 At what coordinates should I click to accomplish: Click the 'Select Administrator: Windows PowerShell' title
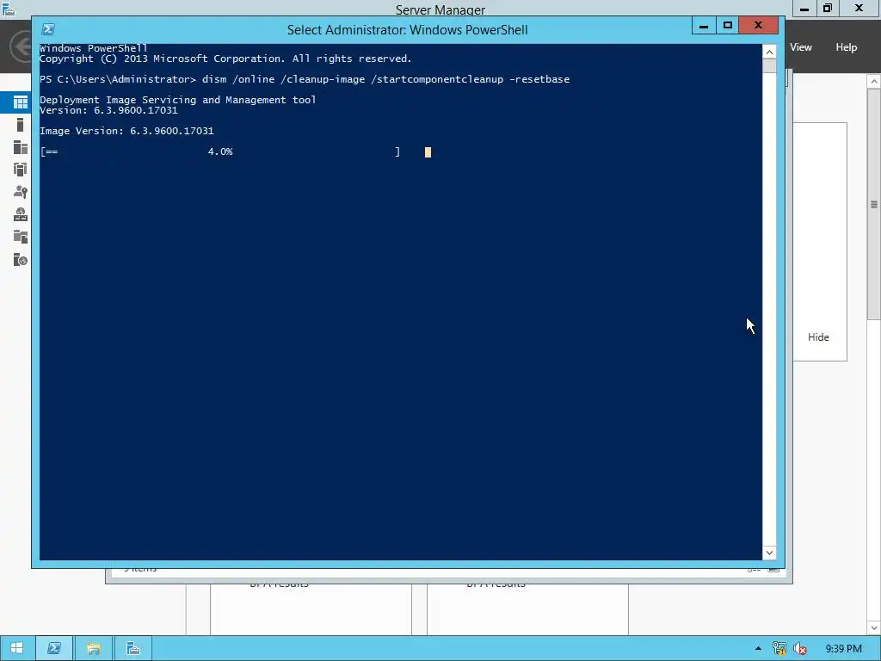tap(407, 30)
